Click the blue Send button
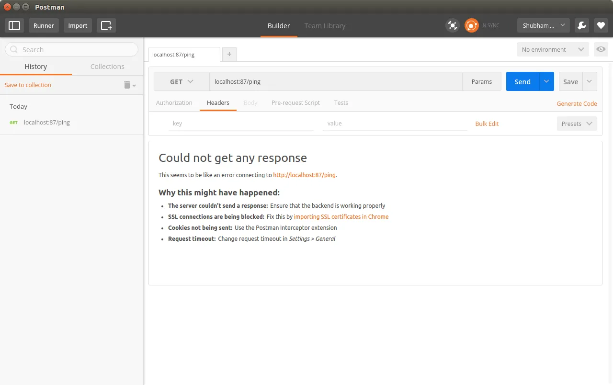The width and height of the screenshot is (613, 385). [522, 81]
